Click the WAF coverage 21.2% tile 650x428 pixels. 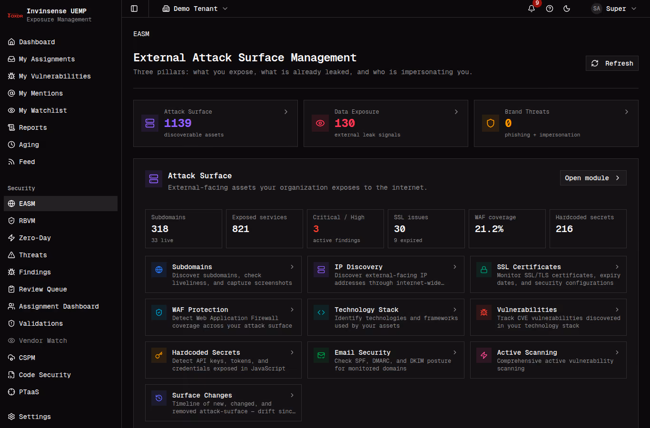[x=507, y=229]
